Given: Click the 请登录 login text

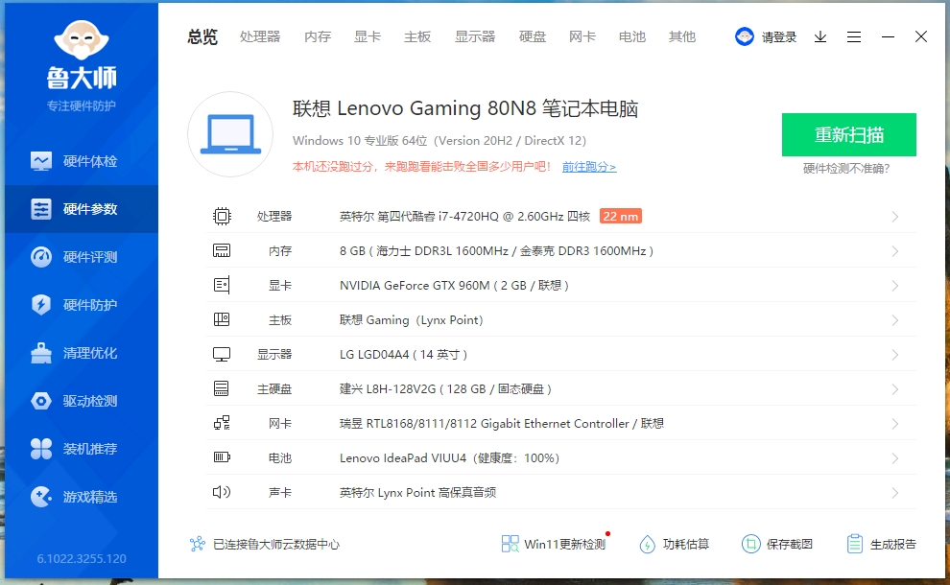Looking at the screenshot, I should pos(779,37).
